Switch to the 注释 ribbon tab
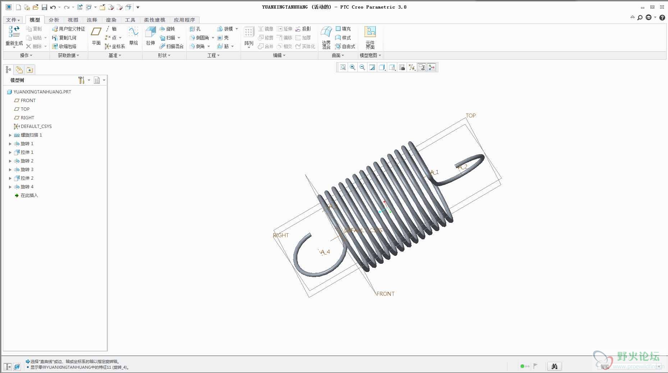This screenshot has height=373, width=668. 92,20
